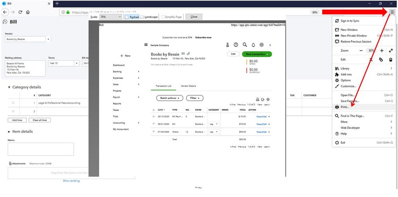Open the Scale 70% dropdown
The image size is (398, 197).
(111, 17)
